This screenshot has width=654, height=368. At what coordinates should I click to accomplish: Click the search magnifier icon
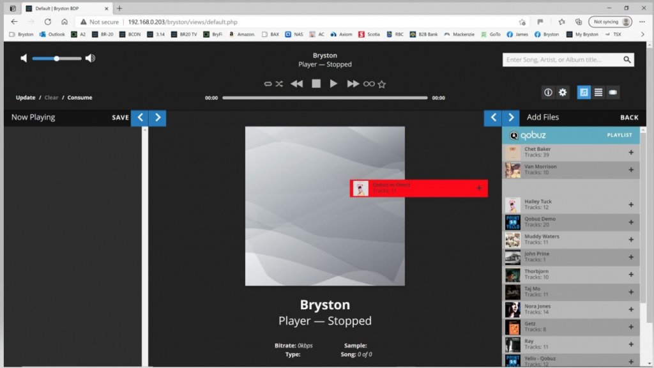click(627, 59)
